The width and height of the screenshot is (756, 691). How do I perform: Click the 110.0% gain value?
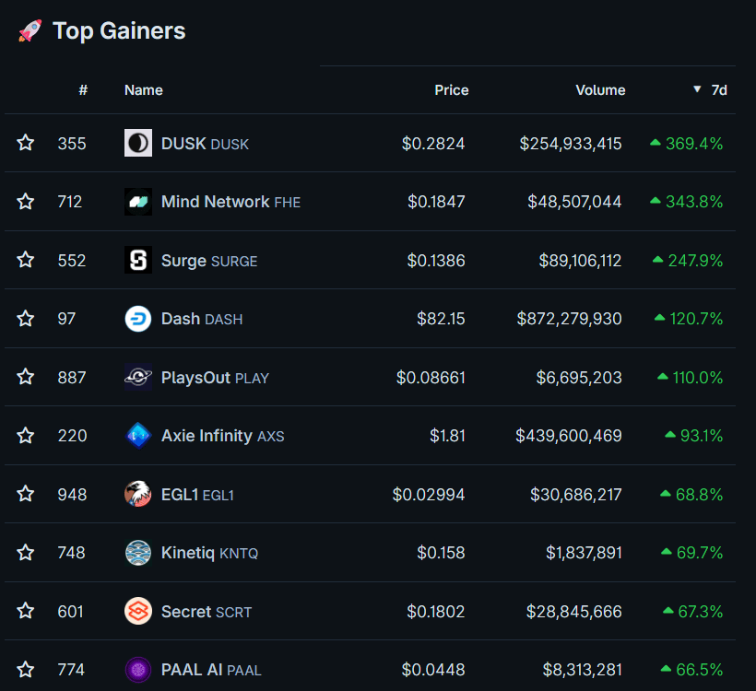(x=698, y=378)
